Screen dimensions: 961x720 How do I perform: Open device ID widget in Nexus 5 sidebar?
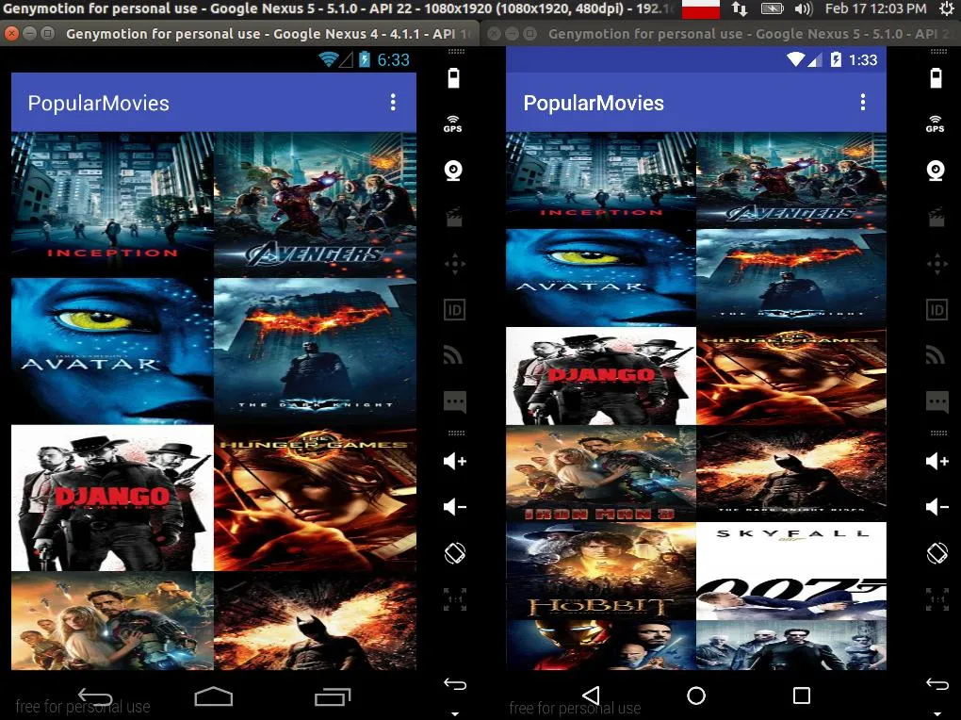937,310
